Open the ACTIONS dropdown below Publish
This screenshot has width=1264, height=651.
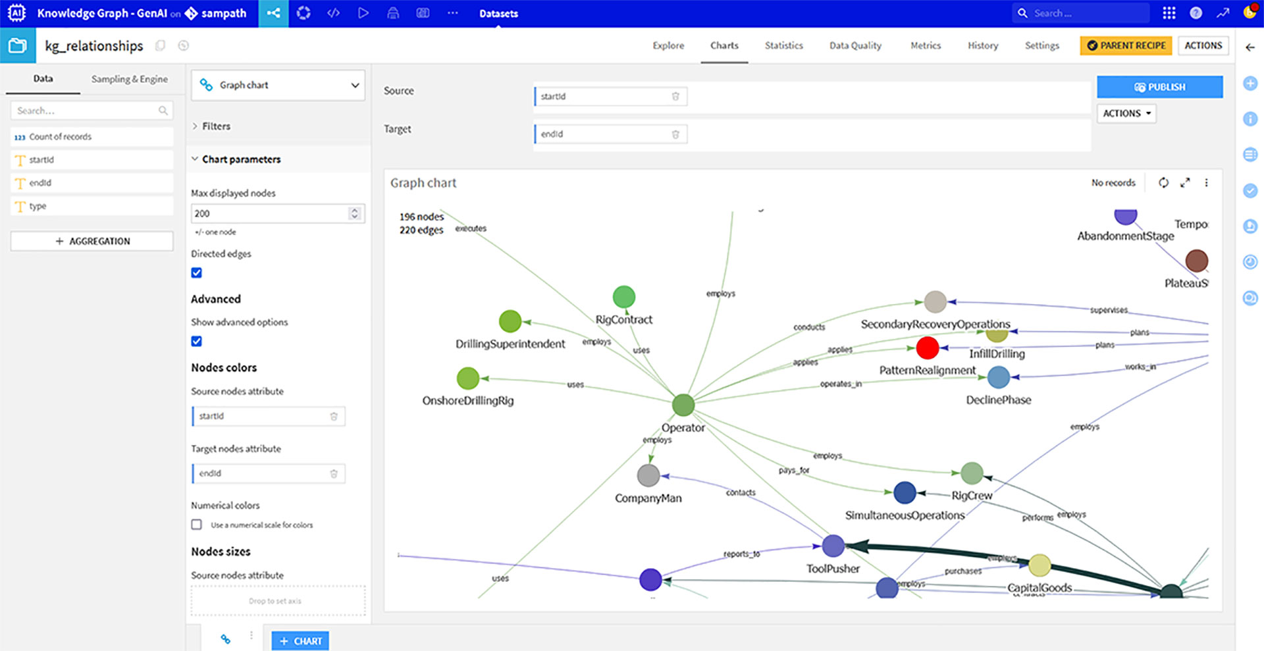(x=1126, y=113)
